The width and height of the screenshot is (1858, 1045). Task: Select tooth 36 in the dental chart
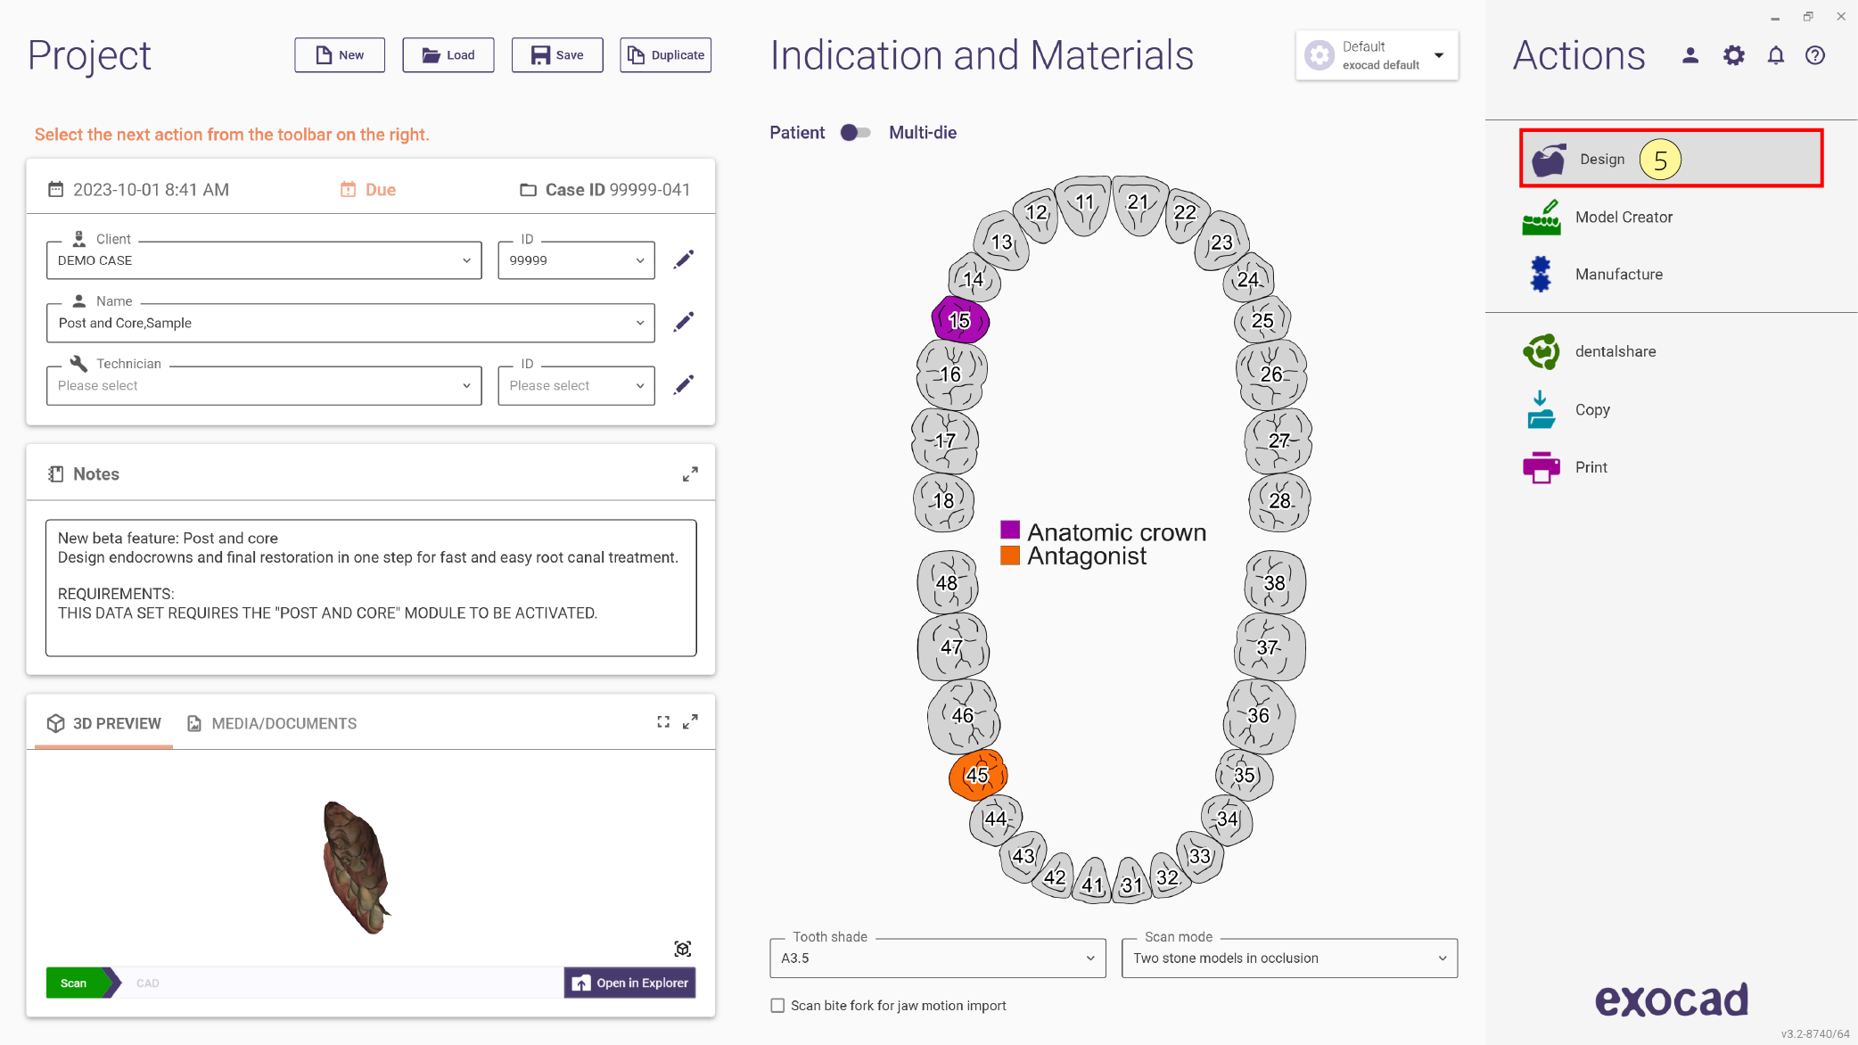tap(1259, 715)
